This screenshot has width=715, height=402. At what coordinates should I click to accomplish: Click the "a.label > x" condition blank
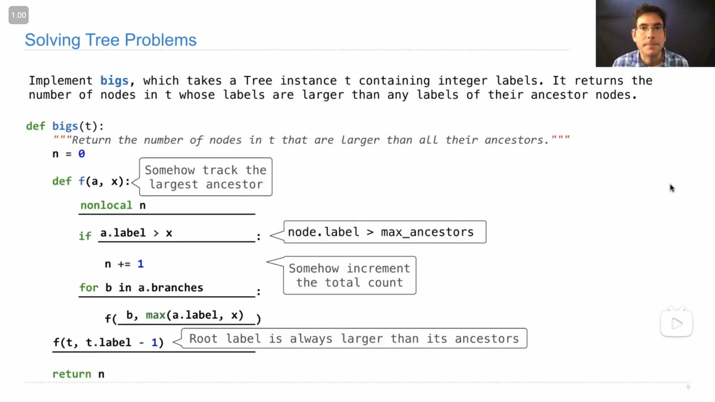pyautogui.click(x=136, y=233)
